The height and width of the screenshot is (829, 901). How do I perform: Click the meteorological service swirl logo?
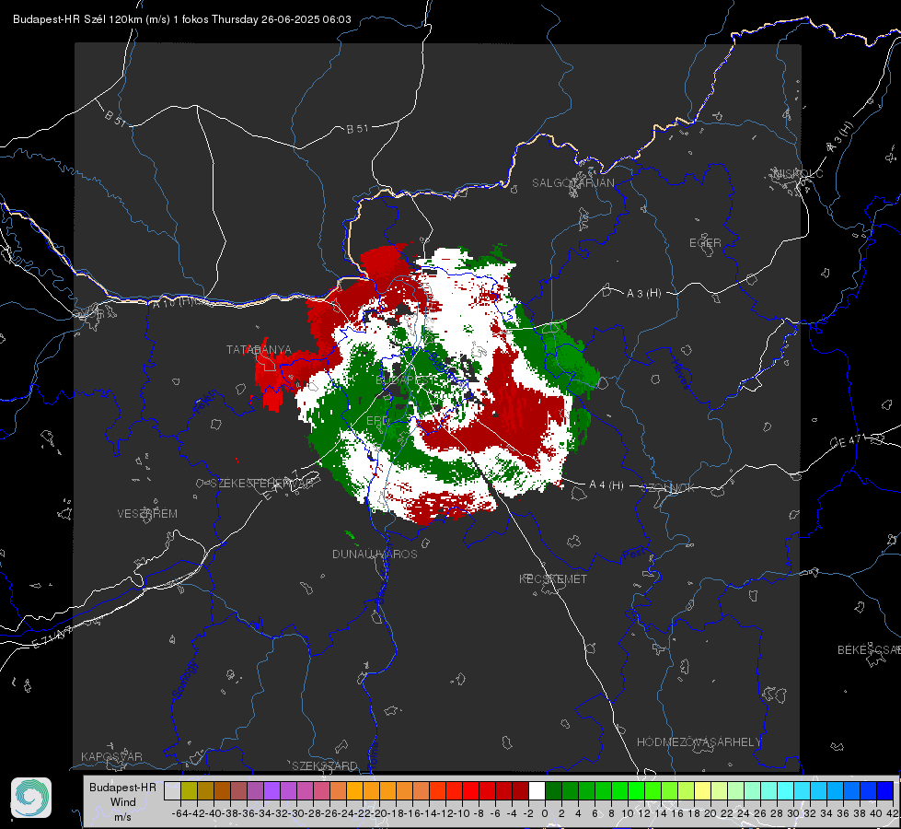31,798
